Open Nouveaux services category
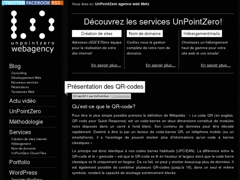The image size is (240, 180). coord(25,83)
